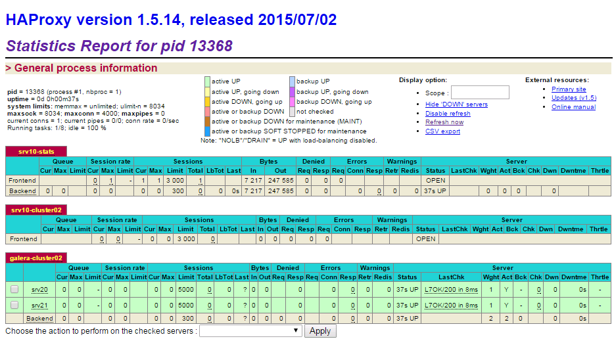Click the active DOWN, going up legend swatch
This screenshot has height=341, width=614.
207,101
